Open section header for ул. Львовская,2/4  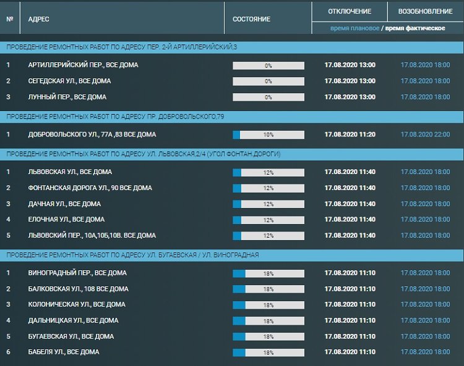point(232,154)
